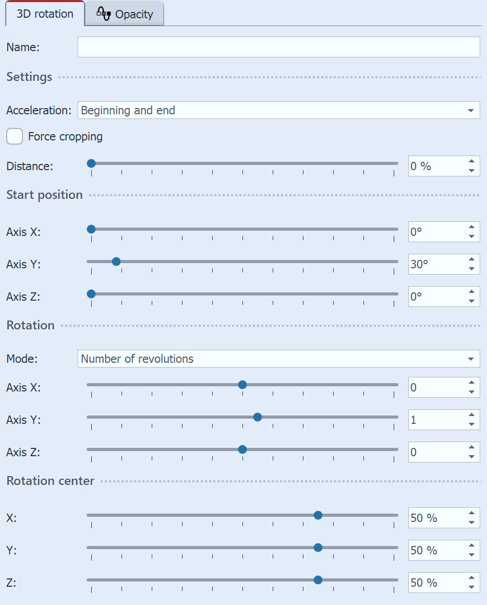Enable the Force cropping option
Viewport: 487px width, 605px height.
pos(14,136)
